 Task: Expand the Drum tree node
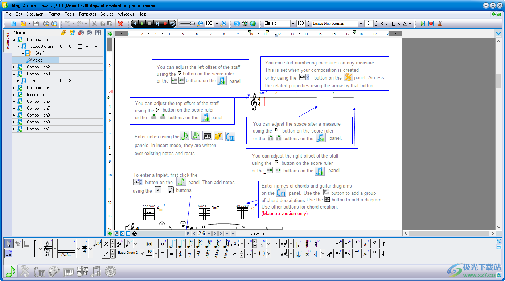pos(18,81)
